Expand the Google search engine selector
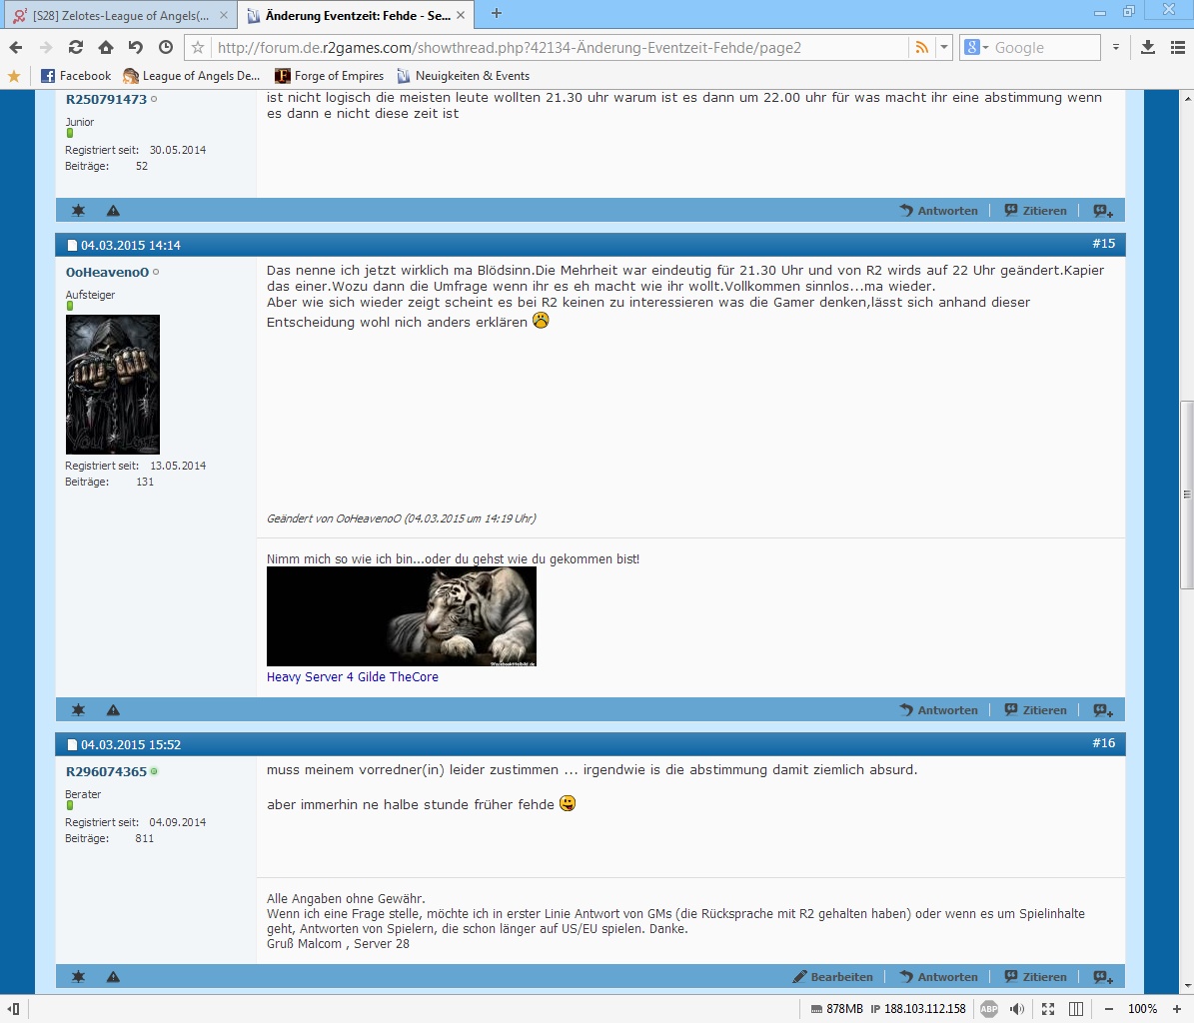The image size is (1194, 1023). tap(977, 47)
